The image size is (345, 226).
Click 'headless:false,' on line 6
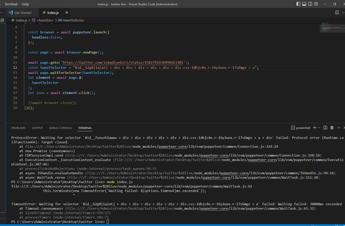(47, 37)
